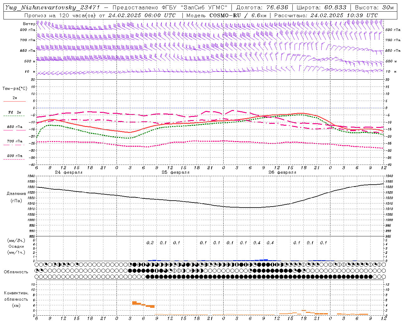The image size is (402, 321).
Task: Click the Конвективн. label of convective panel
Action: point(16,293)
